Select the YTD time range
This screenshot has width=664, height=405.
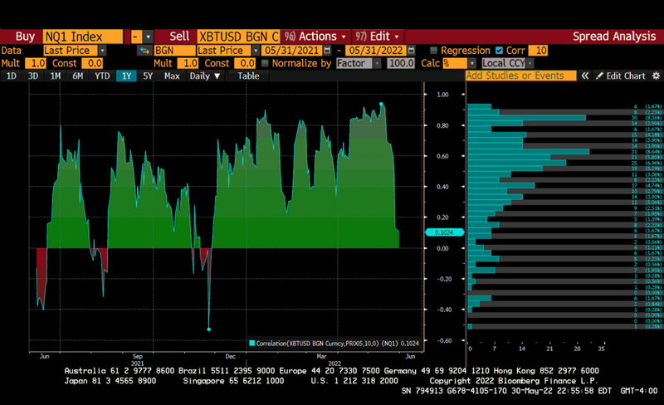click(x=102, y=76)
